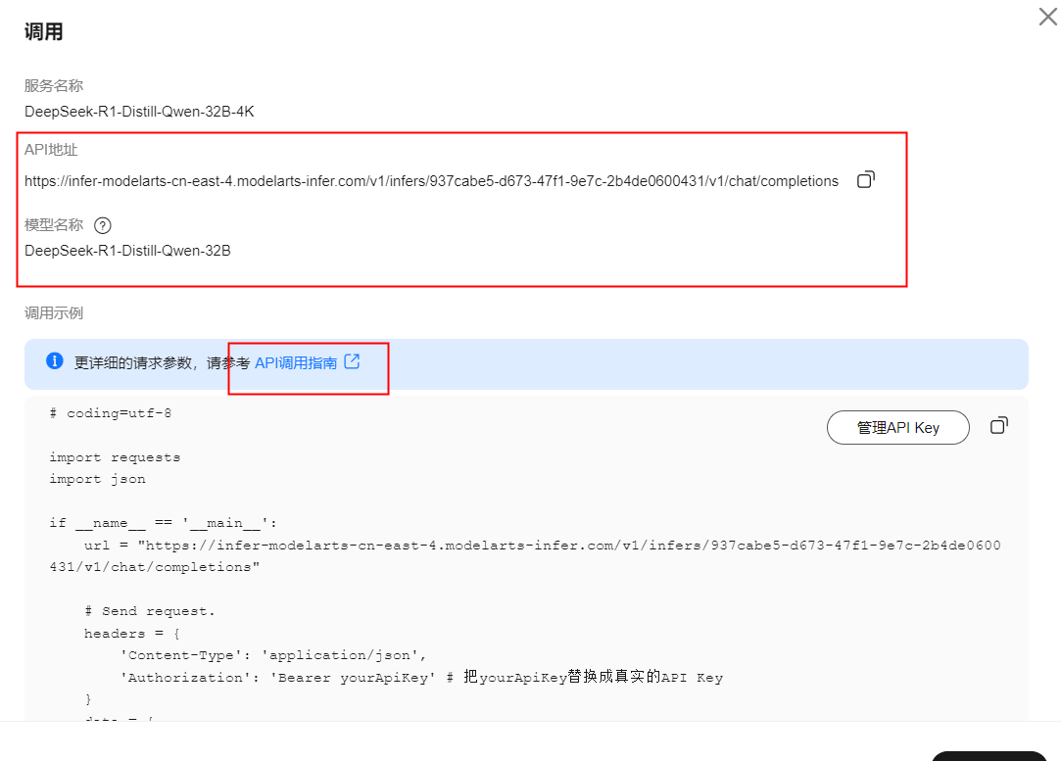
Task: Click the blue info icon in the notice
Action: click(55, 361)
